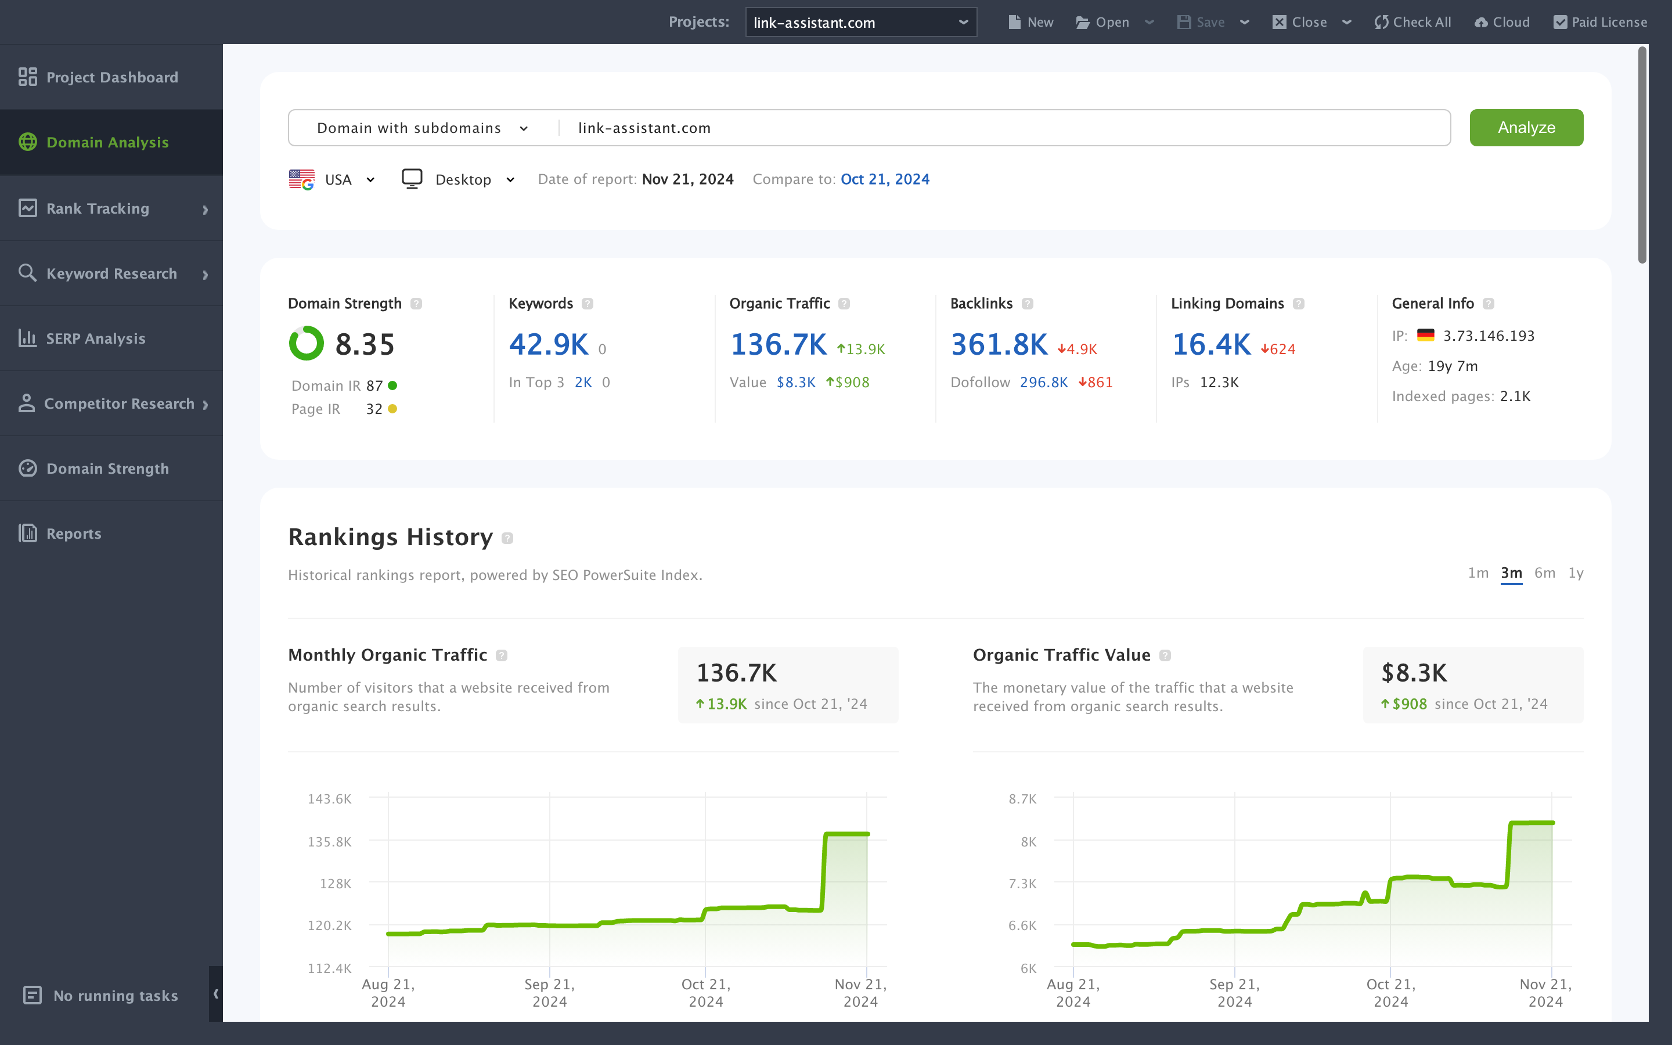Image resolution: width=1672 pixels, height=1045 pixels.
Task: Select 6m time range
Action: point(1545,573)
